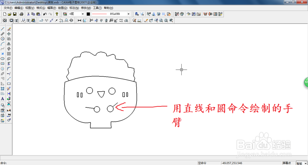Select the Line drawing tool
This screenshot has height=165, width=308.
(3, 29)
